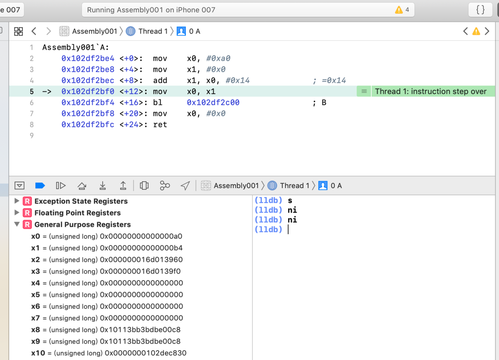
Task: Select the x4 register row
Action: (x=131, y=283)
